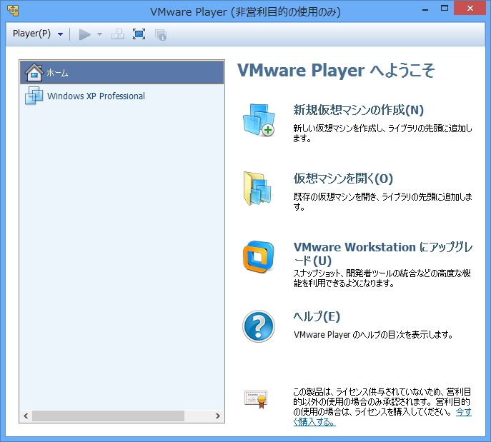Click the Windows XP Professional VM icon

coord(34,96)
